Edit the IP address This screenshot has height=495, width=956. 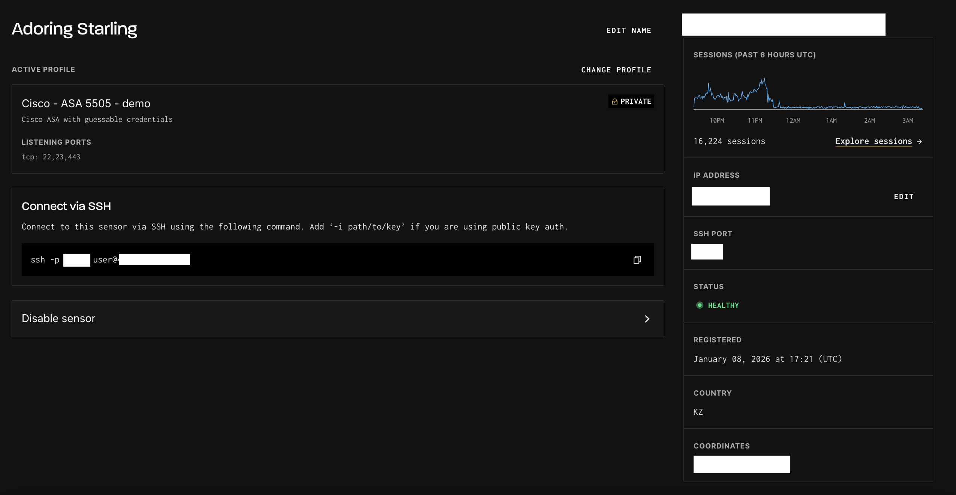tap(904, 197)
